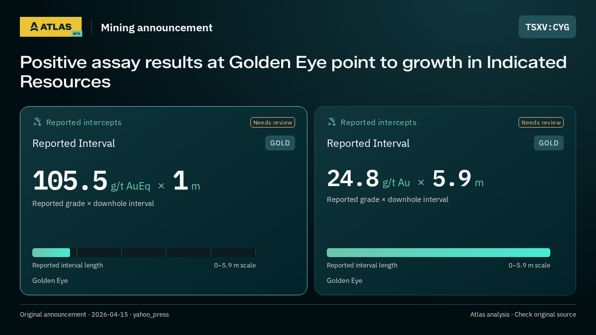Click the Original announcement 2026-04-15 footer
This screenshot has width=596, height=335.
click(x=94, y=315)
